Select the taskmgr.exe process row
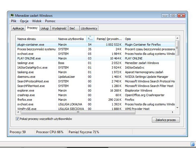The width and height of the screenshot is (196, 148). click(x=95, y=63)
